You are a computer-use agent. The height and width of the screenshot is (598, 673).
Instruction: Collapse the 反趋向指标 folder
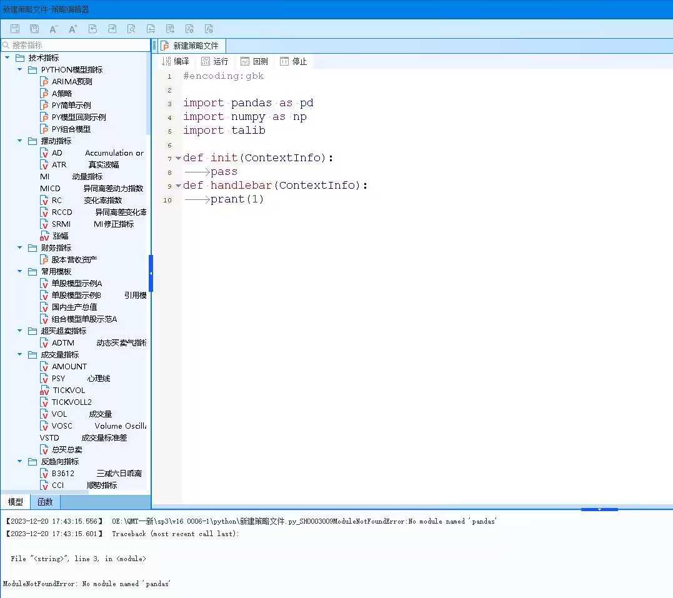(x=20, y=462)
